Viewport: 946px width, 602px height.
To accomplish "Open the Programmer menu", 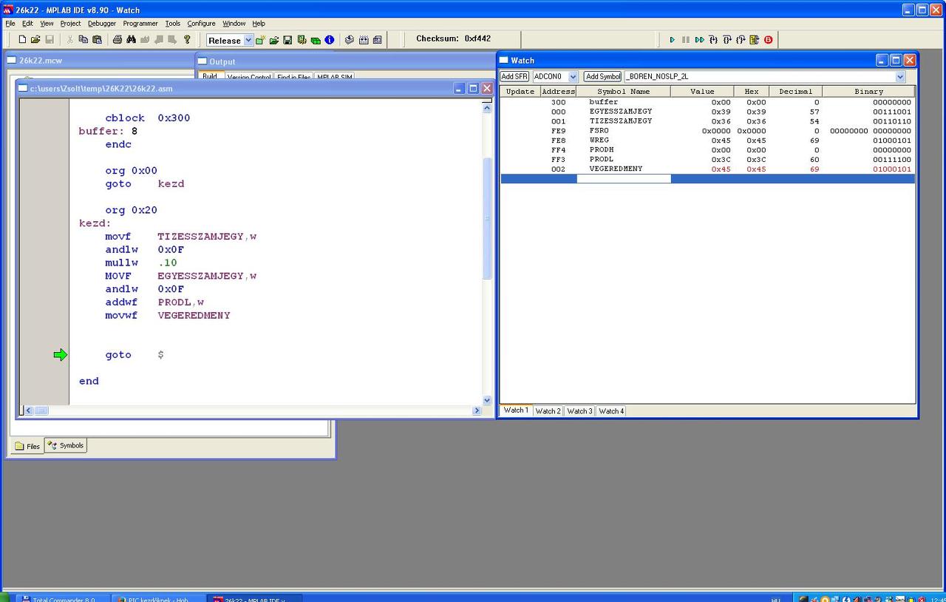I will pyautogui.click(x=140, y=24).
